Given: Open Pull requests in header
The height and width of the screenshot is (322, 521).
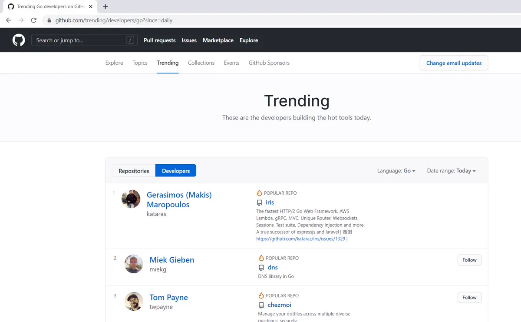Looking at the screenshot, I should [x=159, y=40].
